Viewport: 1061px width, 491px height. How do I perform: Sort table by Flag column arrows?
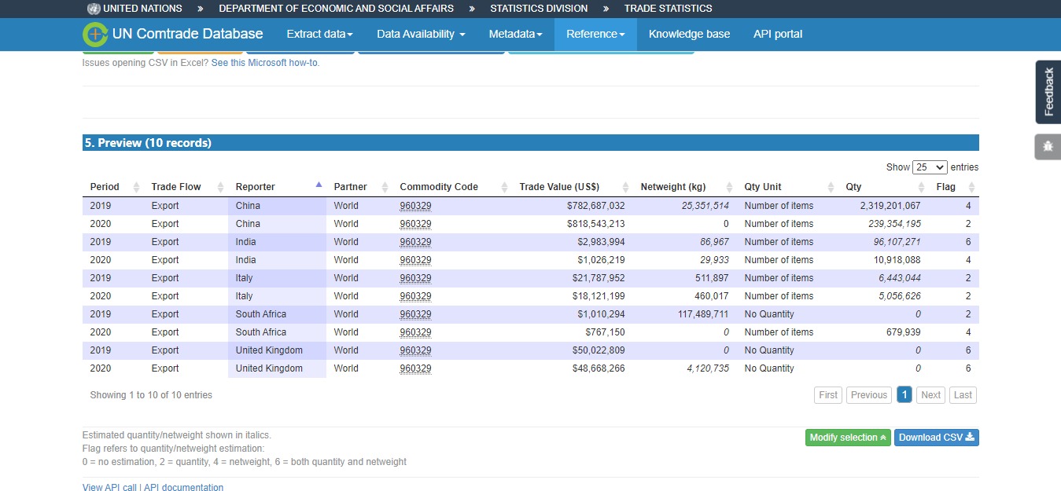(x=971, y=187)
